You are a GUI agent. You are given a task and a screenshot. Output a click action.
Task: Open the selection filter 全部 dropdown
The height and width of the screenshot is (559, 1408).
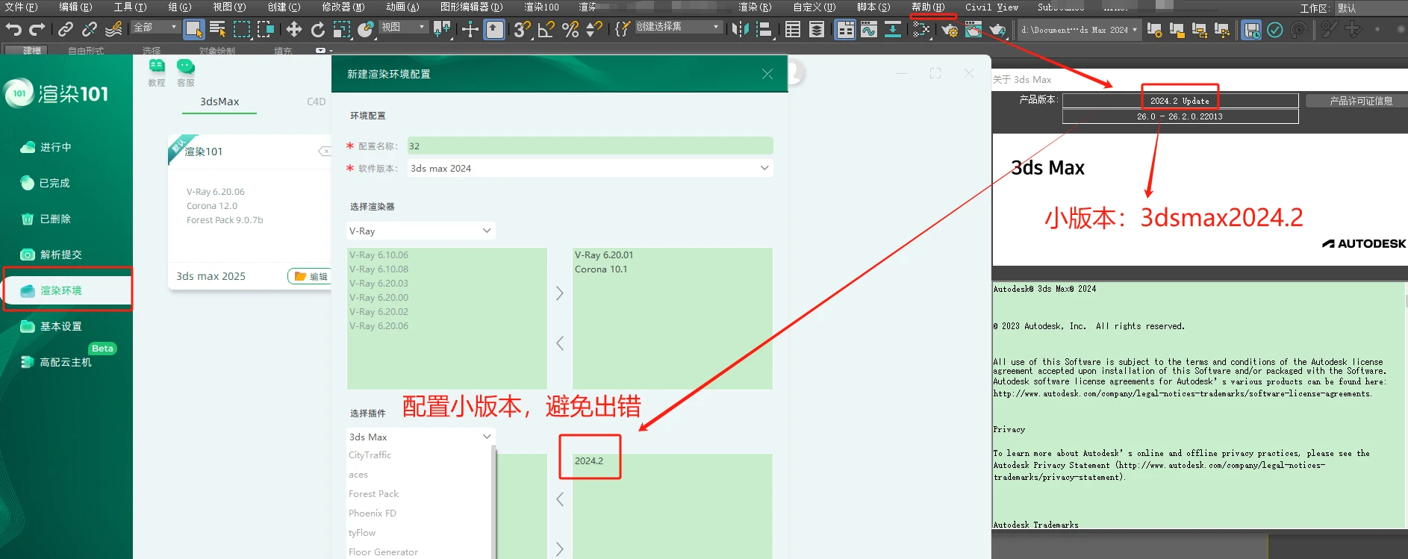[156, 27]
